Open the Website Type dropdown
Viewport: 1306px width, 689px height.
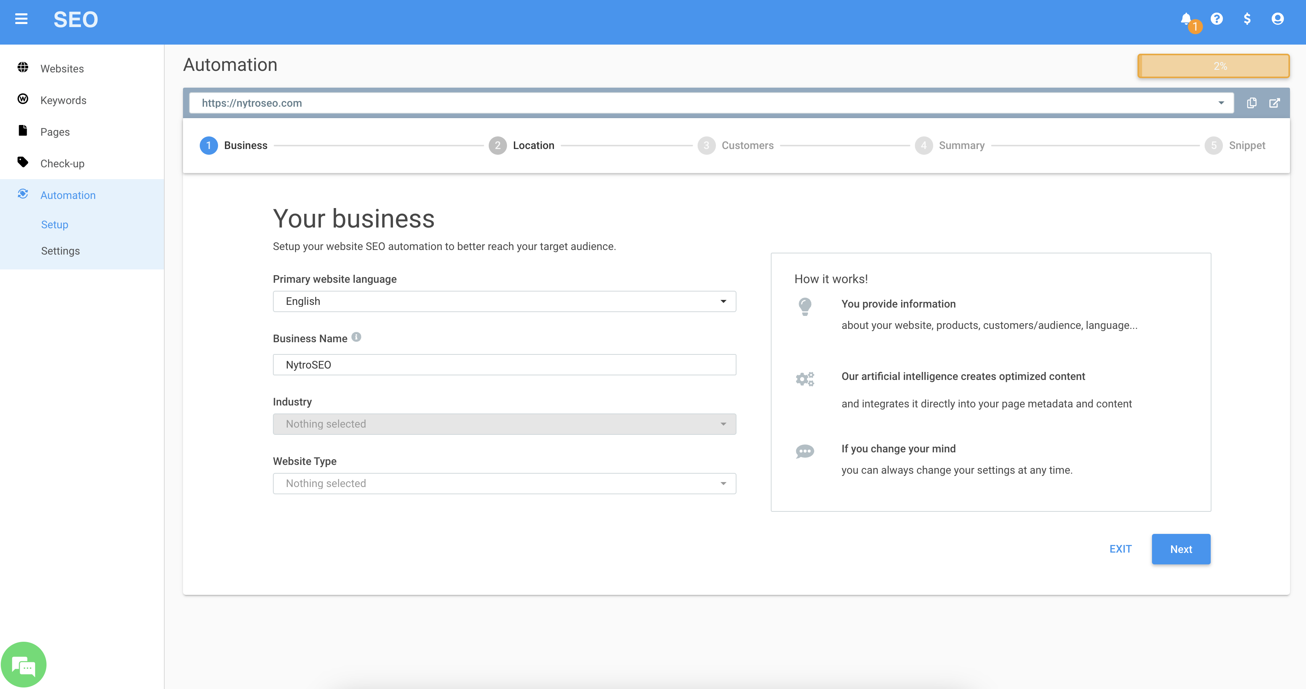504,483
